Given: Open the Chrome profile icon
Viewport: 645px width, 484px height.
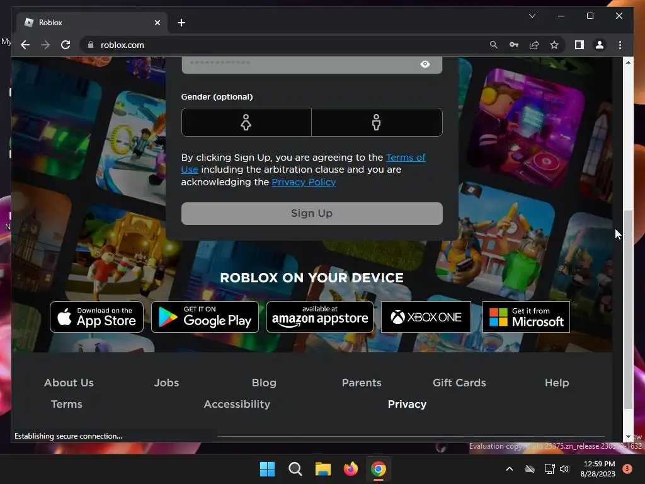Looking at the screenshot, I should click(x=600, y=45).
